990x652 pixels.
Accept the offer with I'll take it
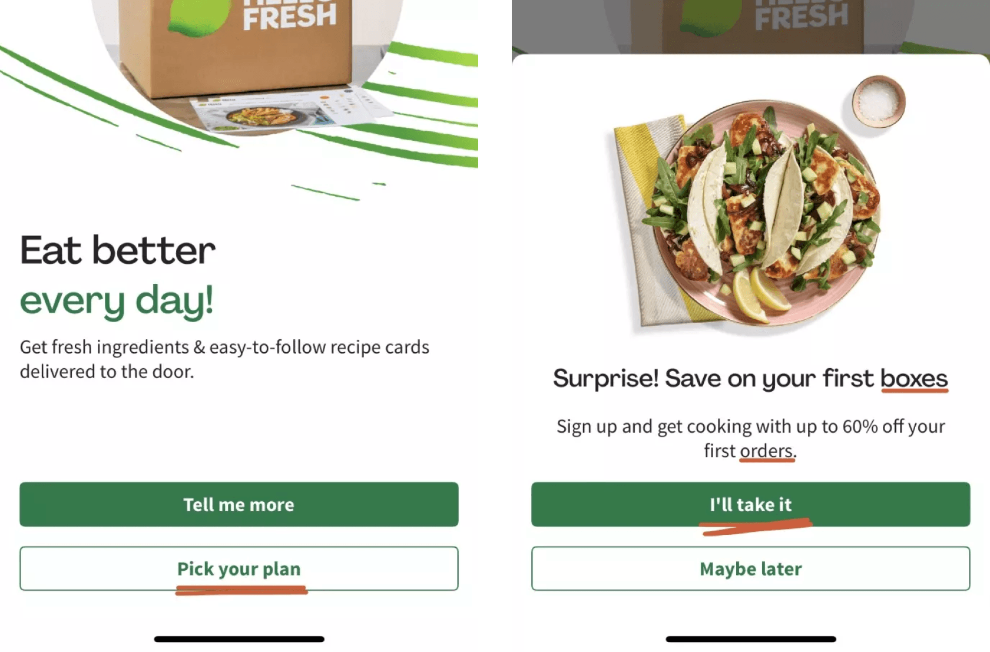click(750, 504)
